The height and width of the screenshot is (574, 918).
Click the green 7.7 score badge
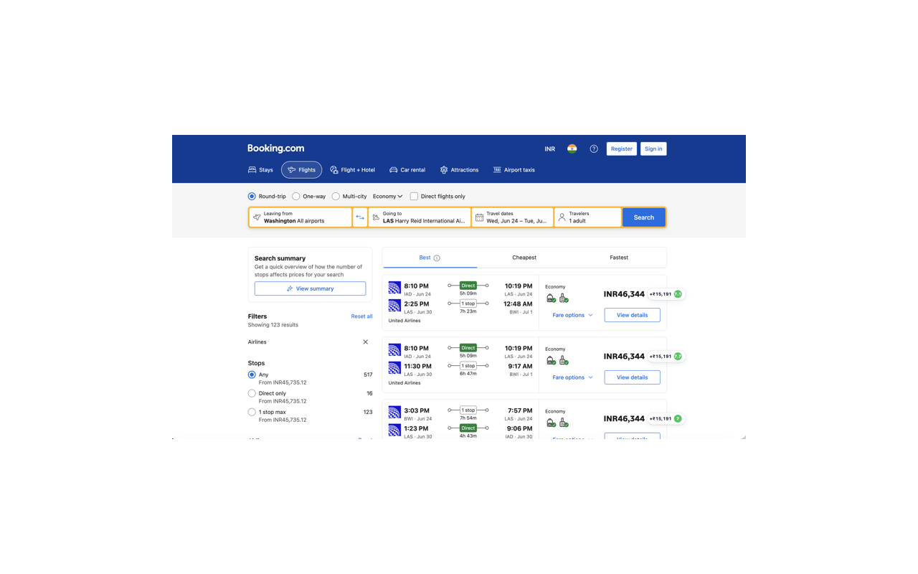[x=678, y=357]
